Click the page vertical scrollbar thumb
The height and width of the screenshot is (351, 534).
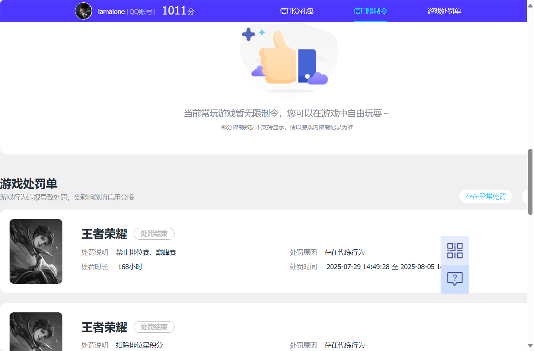[530, 182]
